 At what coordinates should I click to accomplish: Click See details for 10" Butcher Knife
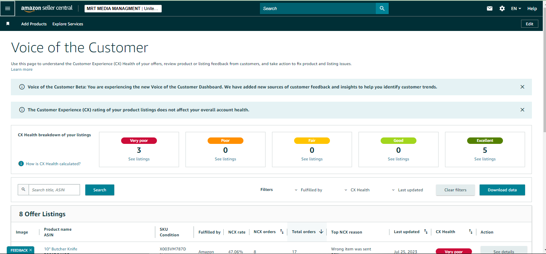coord(504,250)
